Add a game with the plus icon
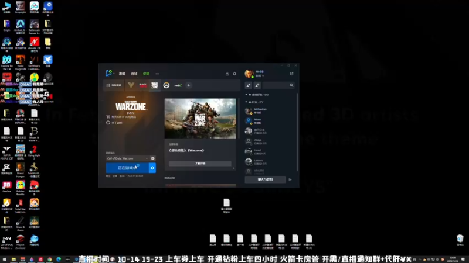Screen dimensions: 469x263 click(x=188, y=85)
